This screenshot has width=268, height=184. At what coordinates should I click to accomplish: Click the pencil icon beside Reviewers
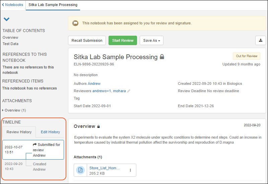coord(129,91)
